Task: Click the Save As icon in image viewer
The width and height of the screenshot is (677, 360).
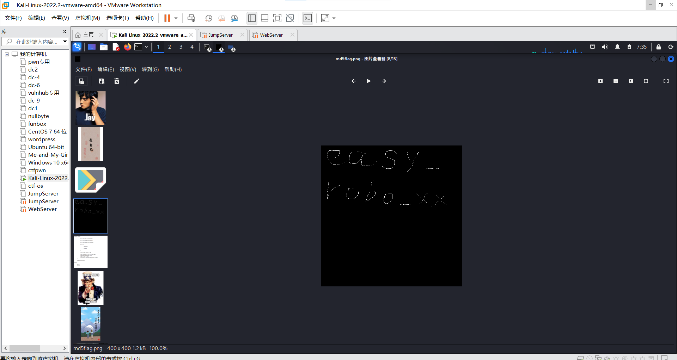Action: point(102,81)
